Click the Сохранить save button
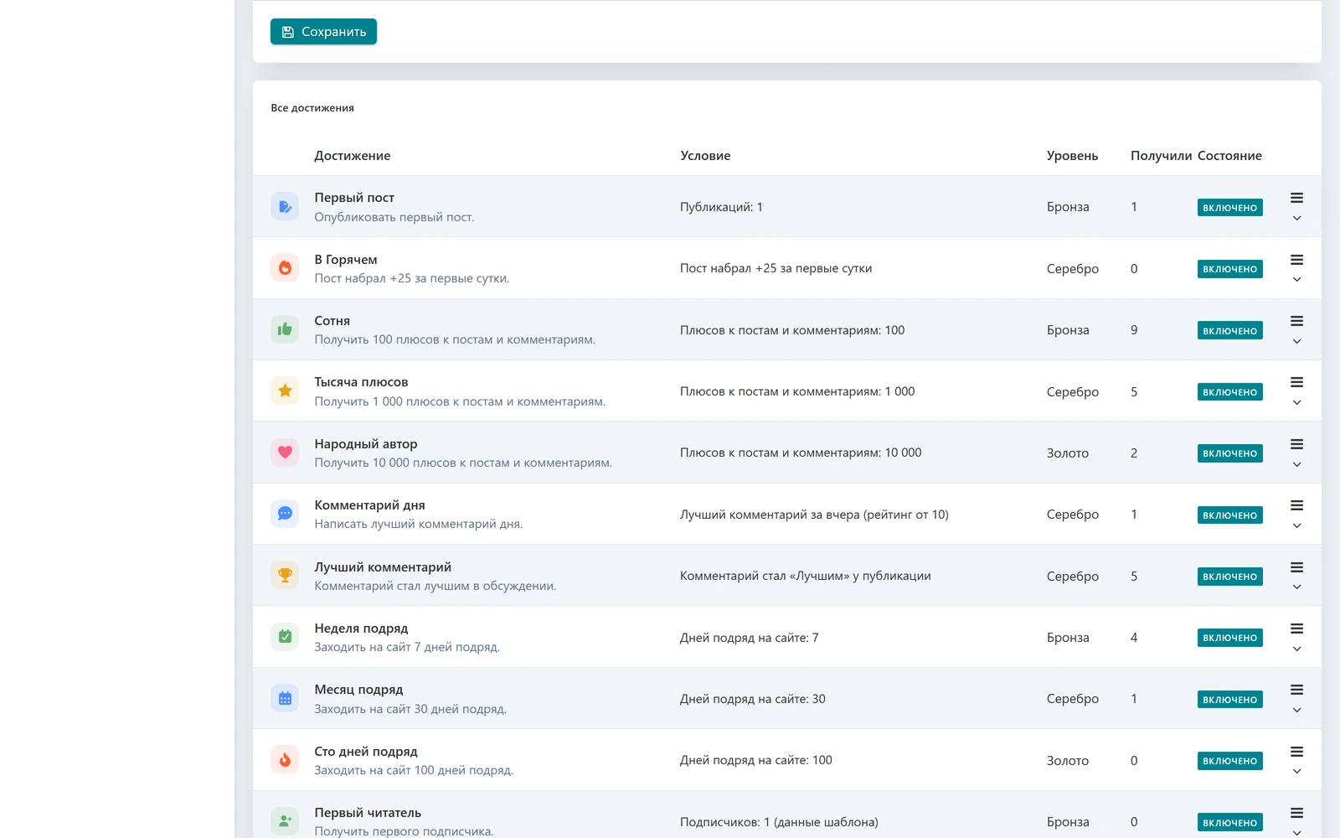The image size is (1340, 838). pos(323,32)
